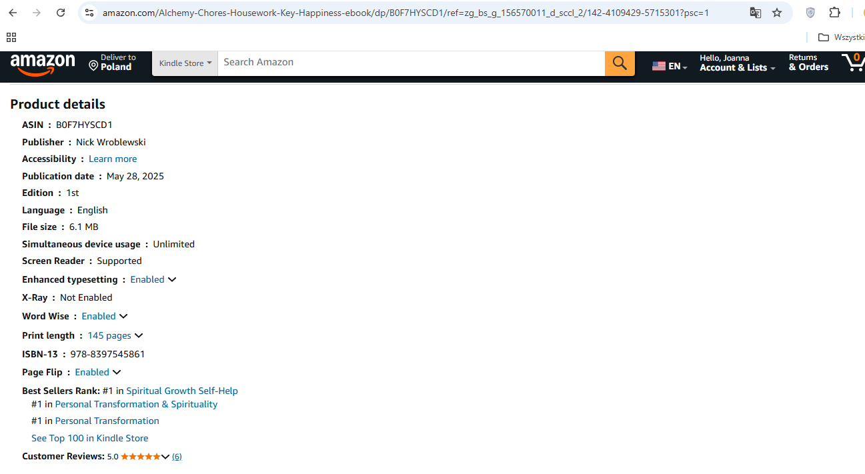The height and width of the screenshot is (474, 865).
Task: Click the Enhanced typesetting Enabled link
Action: pyautogui.click(x=147, y=279)
